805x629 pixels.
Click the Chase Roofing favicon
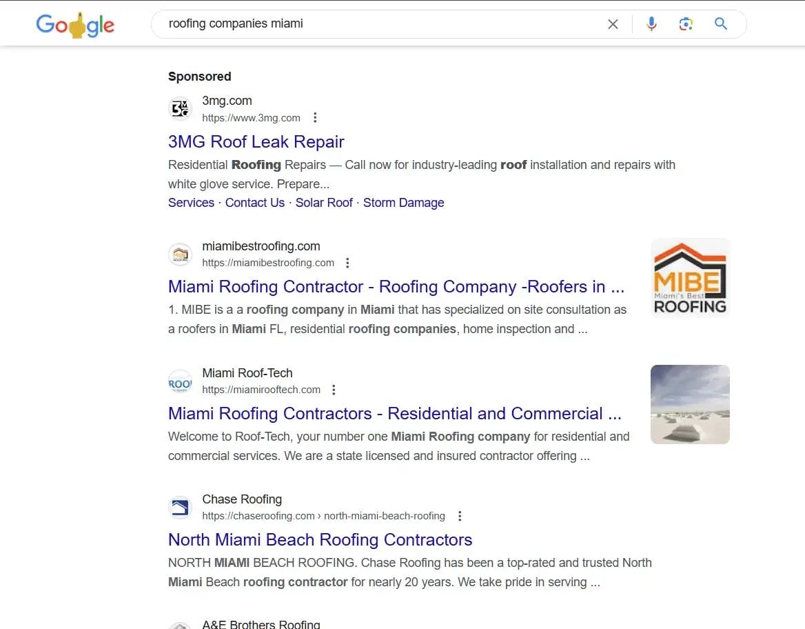[180, 508]
